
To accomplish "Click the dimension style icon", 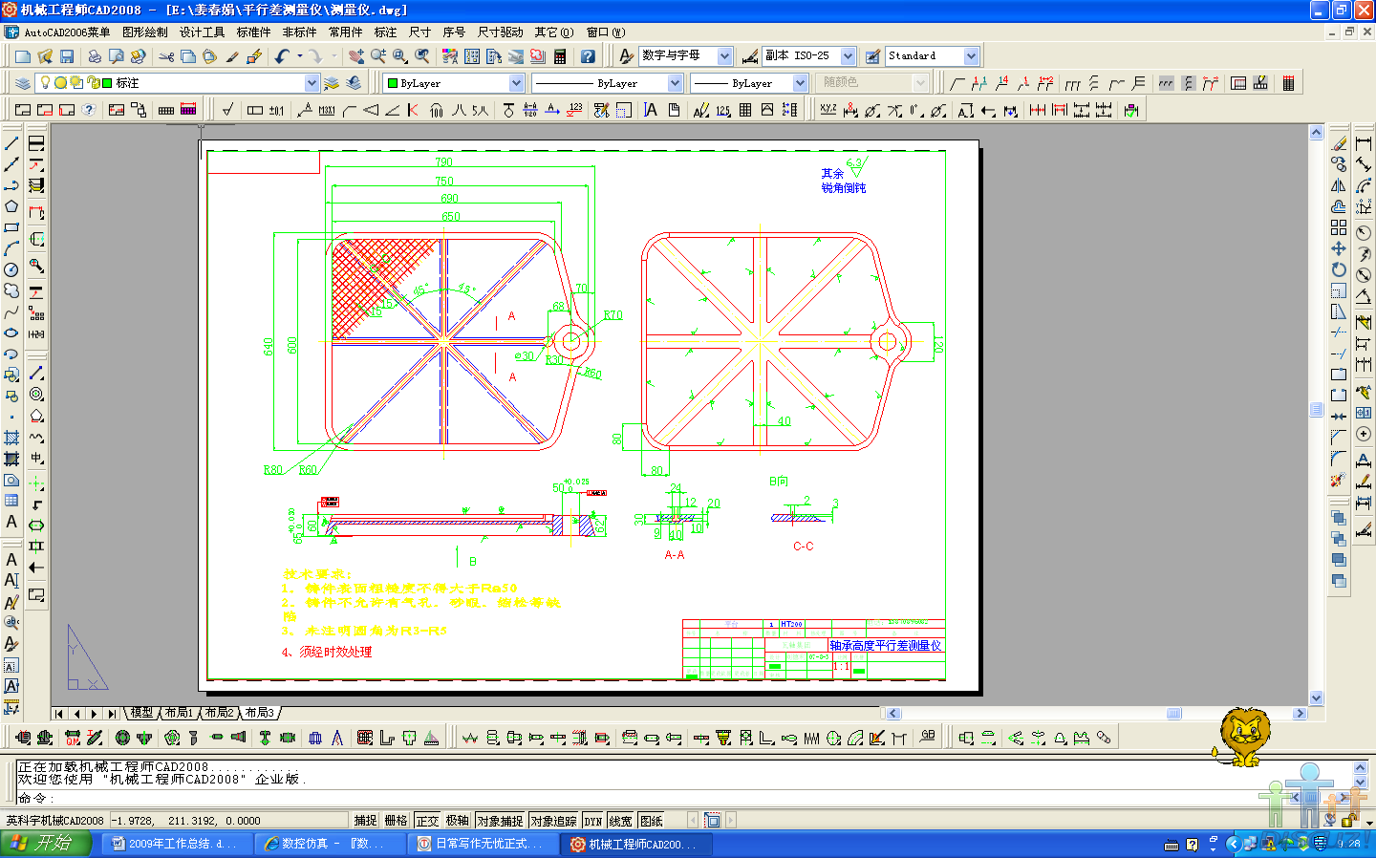I will 750,56.
